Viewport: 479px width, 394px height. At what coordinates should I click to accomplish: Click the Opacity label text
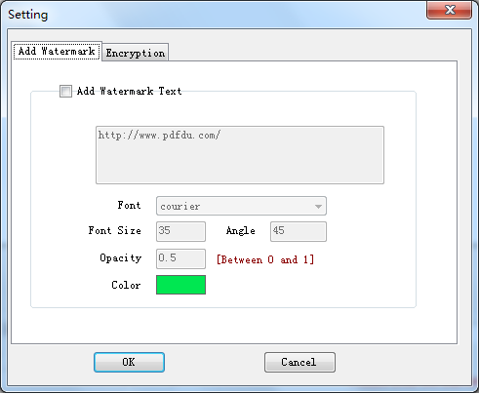[x=121, y=258]
